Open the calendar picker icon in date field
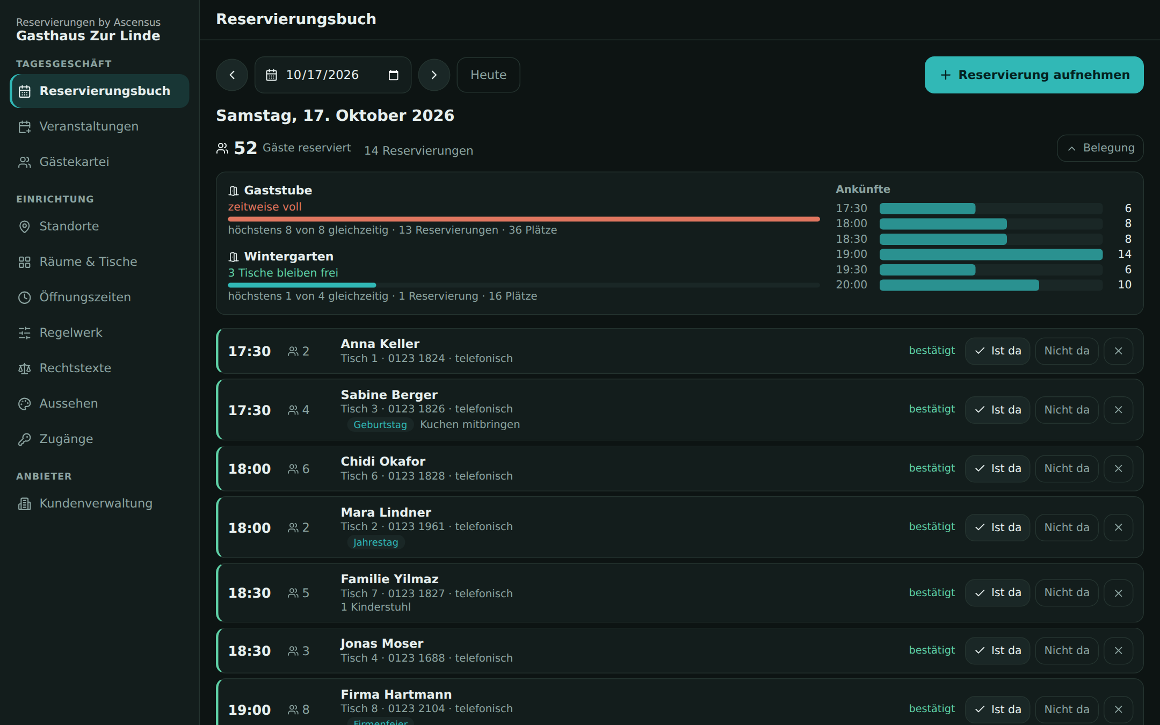Viewport: 1160px width, 725px height. [394, 75]
